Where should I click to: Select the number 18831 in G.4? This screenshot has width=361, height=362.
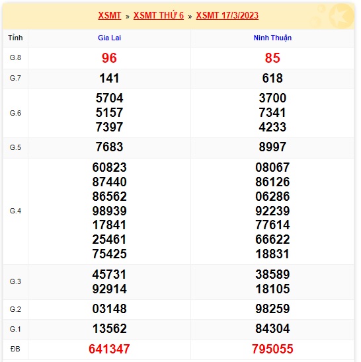click(x=272, y=254)
